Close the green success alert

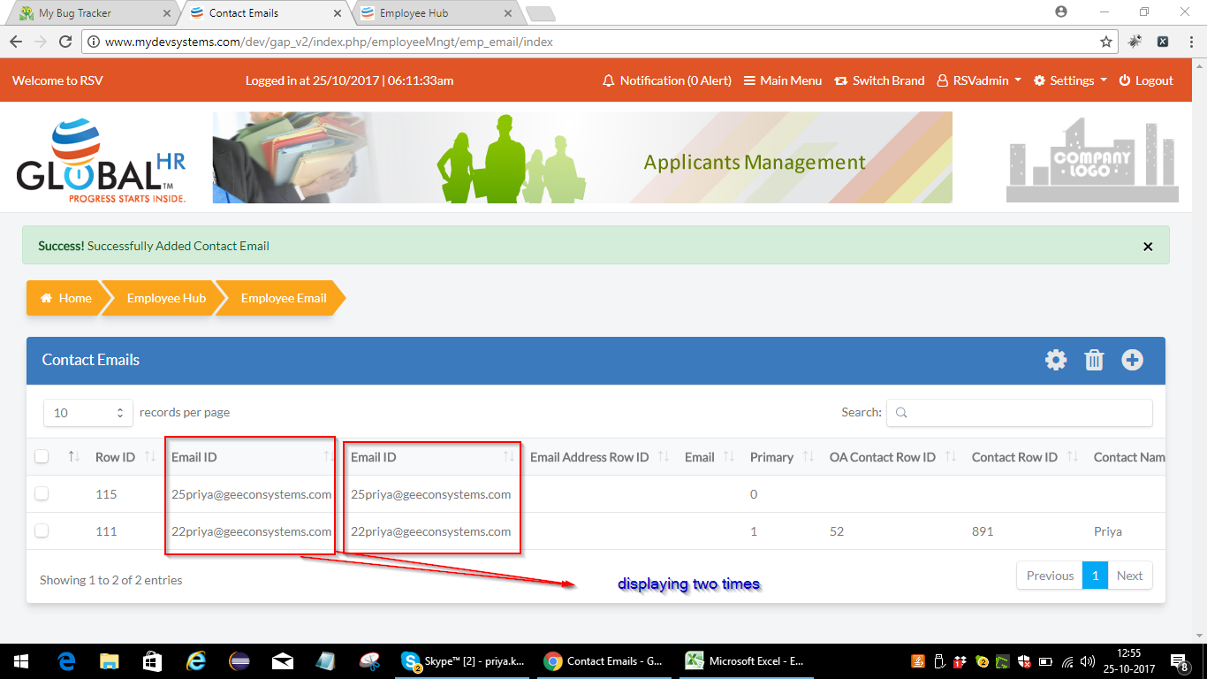(1148, 247)
